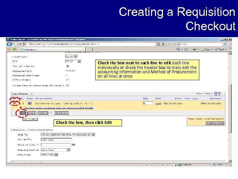Image resolution: width=238 pixels, height=179 pixels.
Task: Open the recent pages dropdown beside Forward
Action: [x=20, y=44]
